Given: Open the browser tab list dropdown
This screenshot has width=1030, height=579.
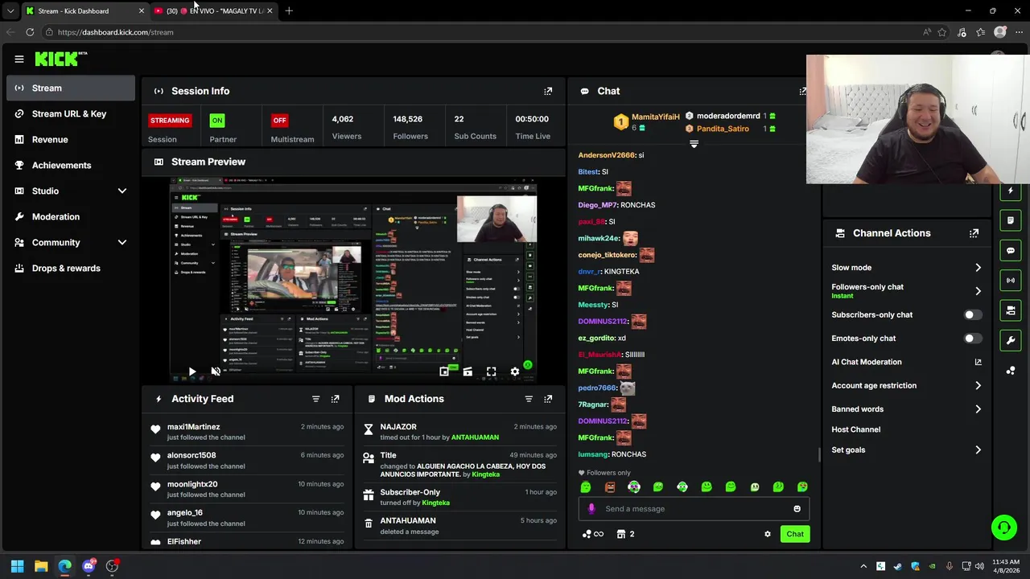Looking at the screenshot, I should 10,10.
